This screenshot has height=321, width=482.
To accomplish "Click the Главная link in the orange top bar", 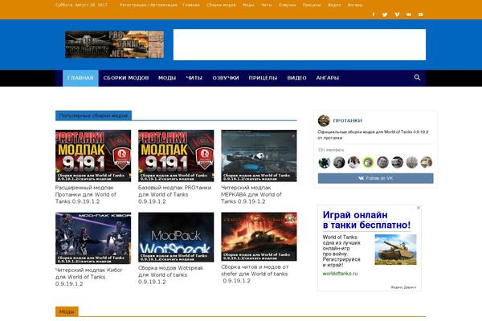I will pyautogui.click(x=191, y=5).
